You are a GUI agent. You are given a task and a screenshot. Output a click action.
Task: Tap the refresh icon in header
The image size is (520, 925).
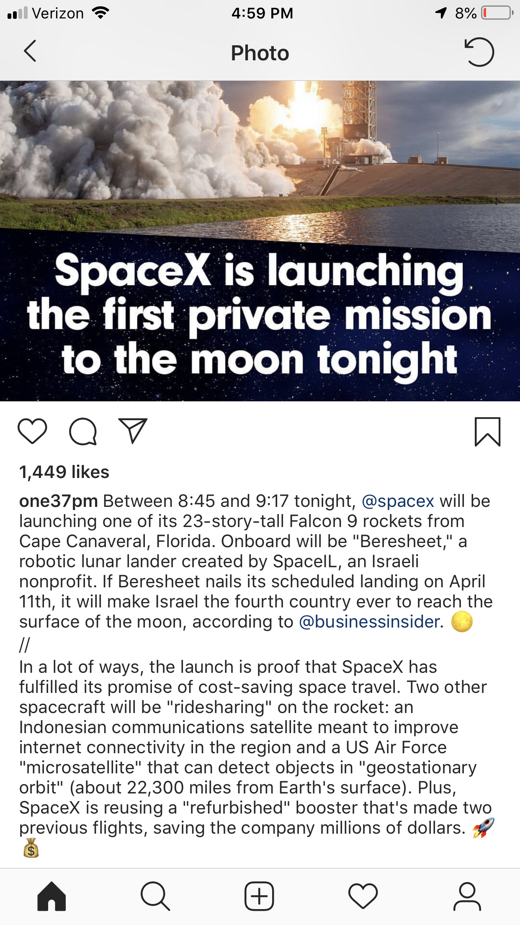coord(479,52)
